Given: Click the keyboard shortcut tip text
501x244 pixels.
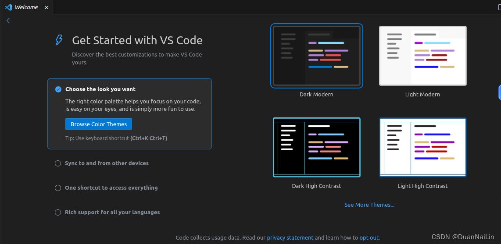Looking at the screenshot, I should pyautogui.click(x=116, y=138).
